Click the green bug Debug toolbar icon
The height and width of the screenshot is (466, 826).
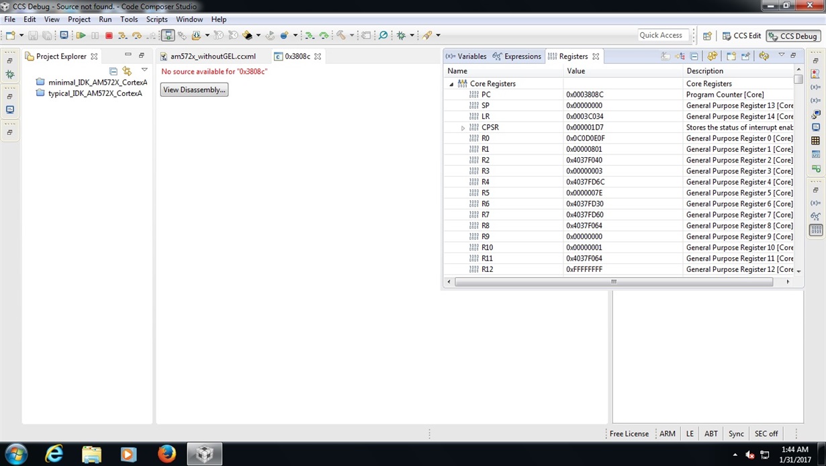(x=401, y=35)
